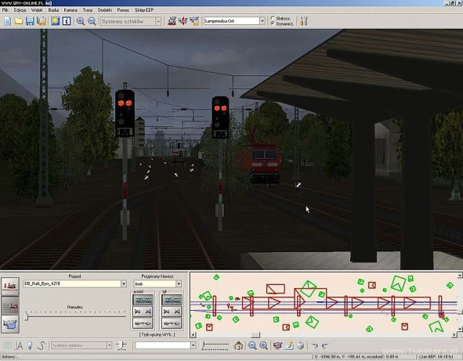Open settings with the tools icon
Screen dimensions: 463x361
tap(303, 21)
